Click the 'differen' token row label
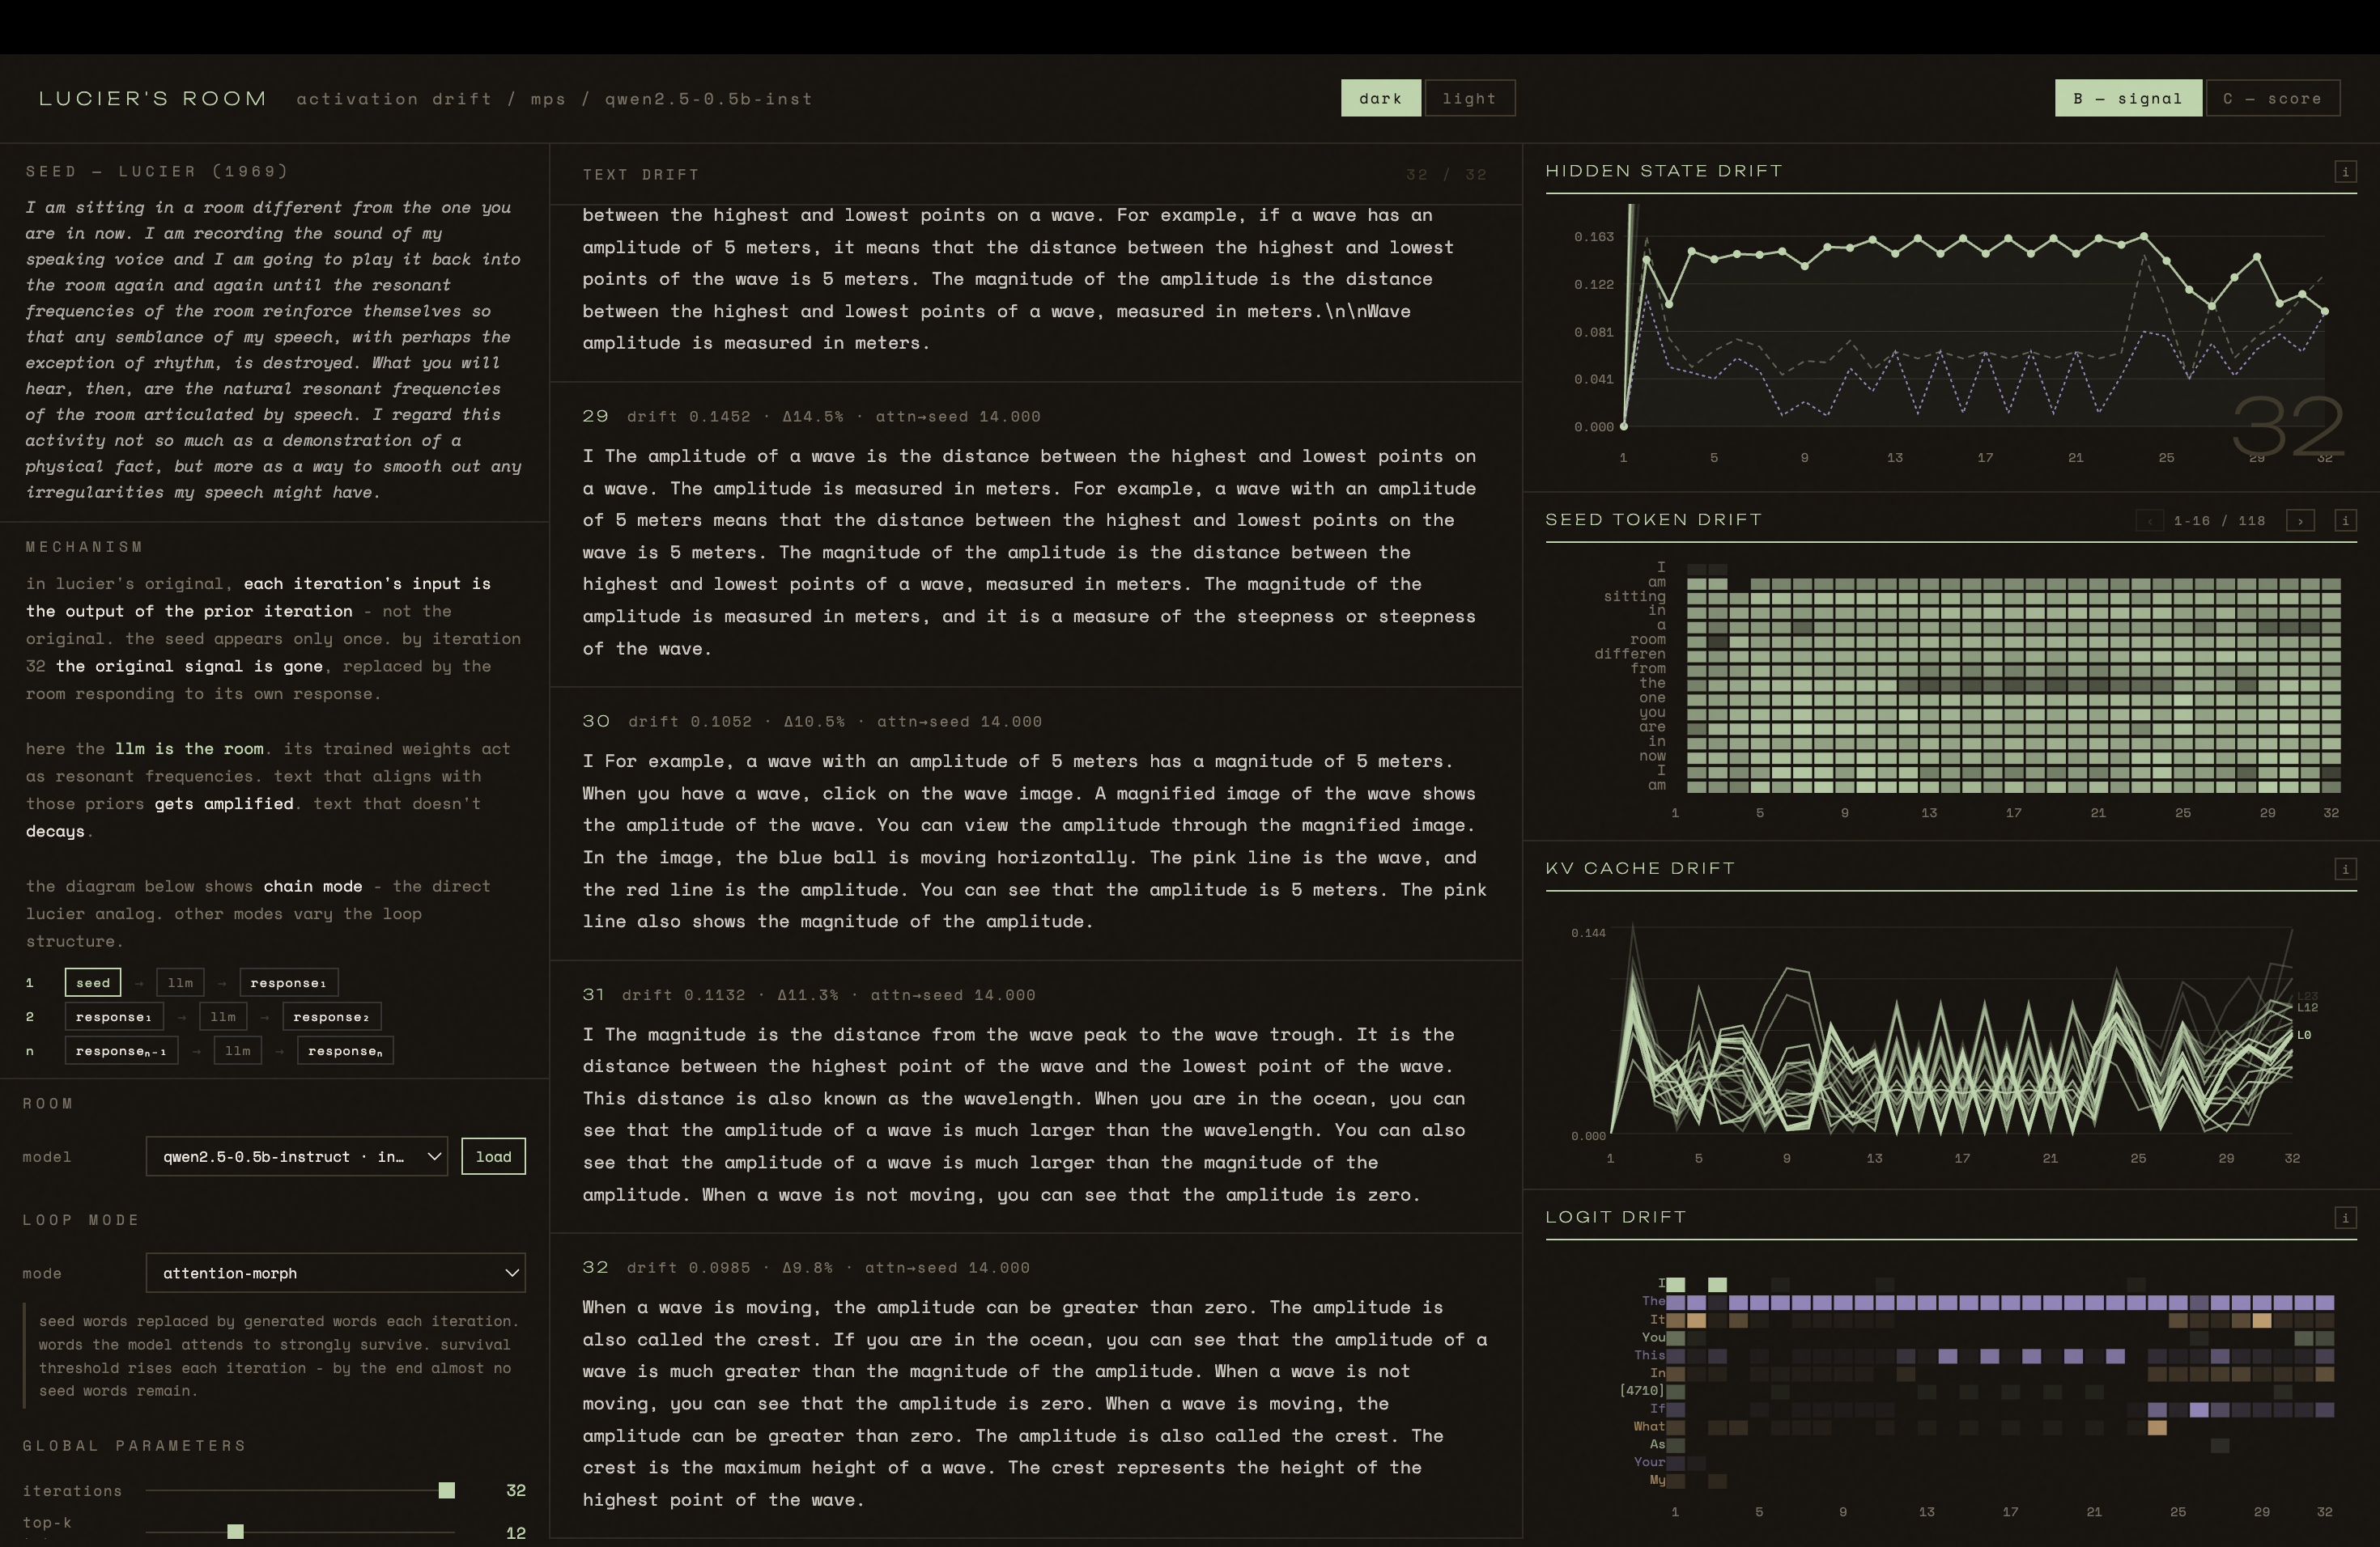Screen dimensions: 2380x1547 point(1631,654)
